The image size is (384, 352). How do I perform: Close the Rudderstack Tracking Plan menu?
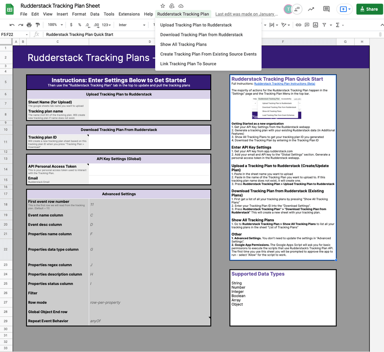coord(183,14)
